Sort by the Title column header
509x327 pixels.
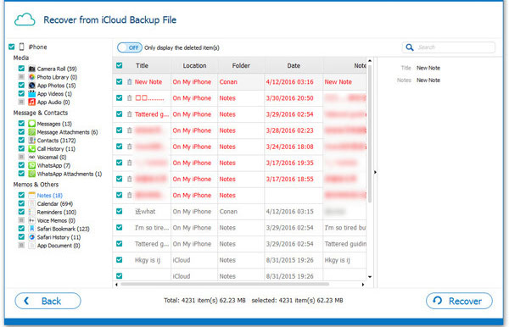click(142, 66)
